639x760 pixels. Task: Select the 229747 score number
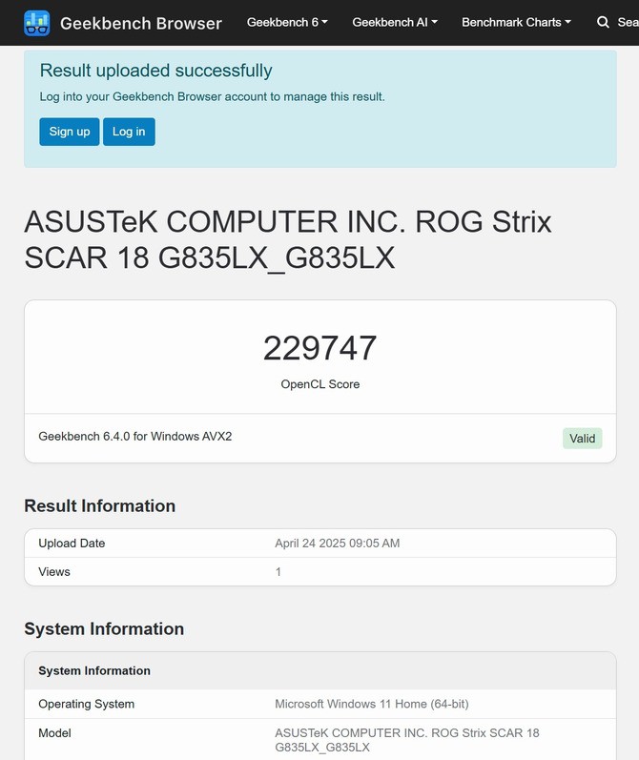point(319,348)
